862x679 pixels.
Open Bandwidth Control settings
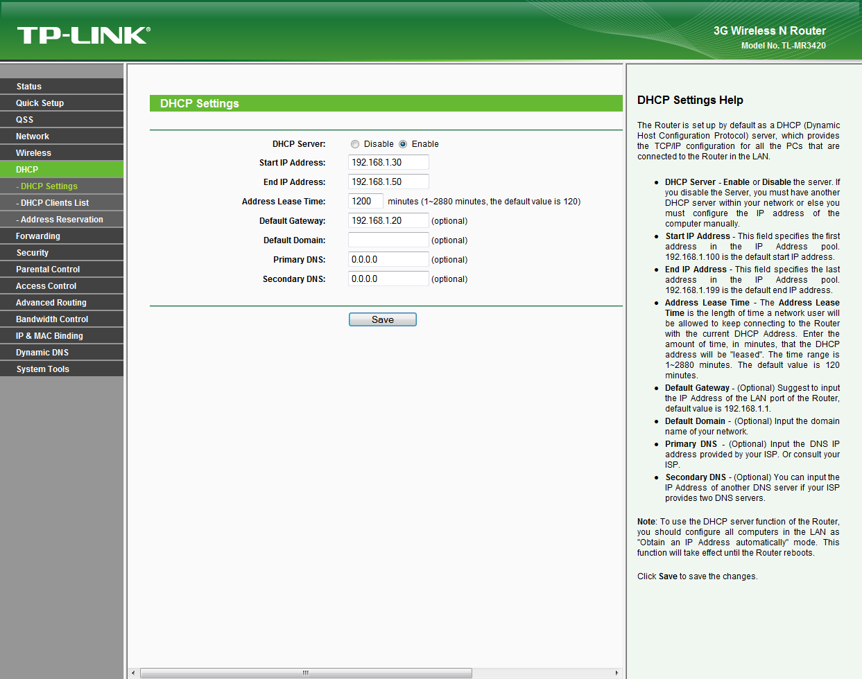click(x=62, y=319)
